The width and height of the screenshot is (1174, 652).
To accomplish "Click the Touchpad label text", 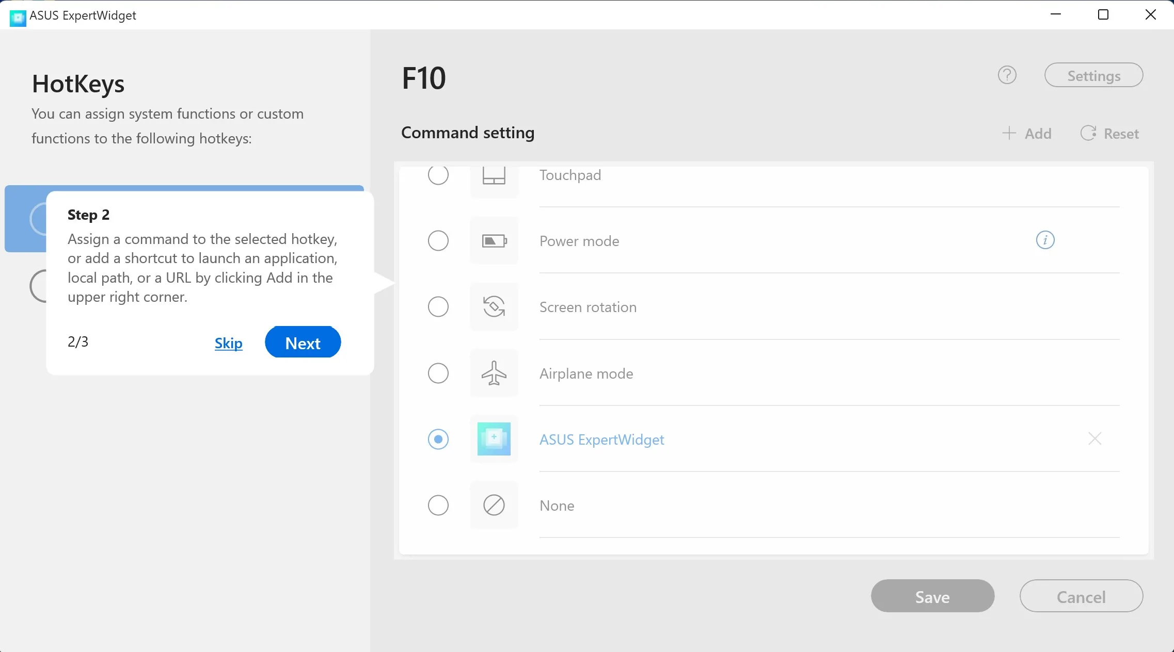I will point(570,175).
